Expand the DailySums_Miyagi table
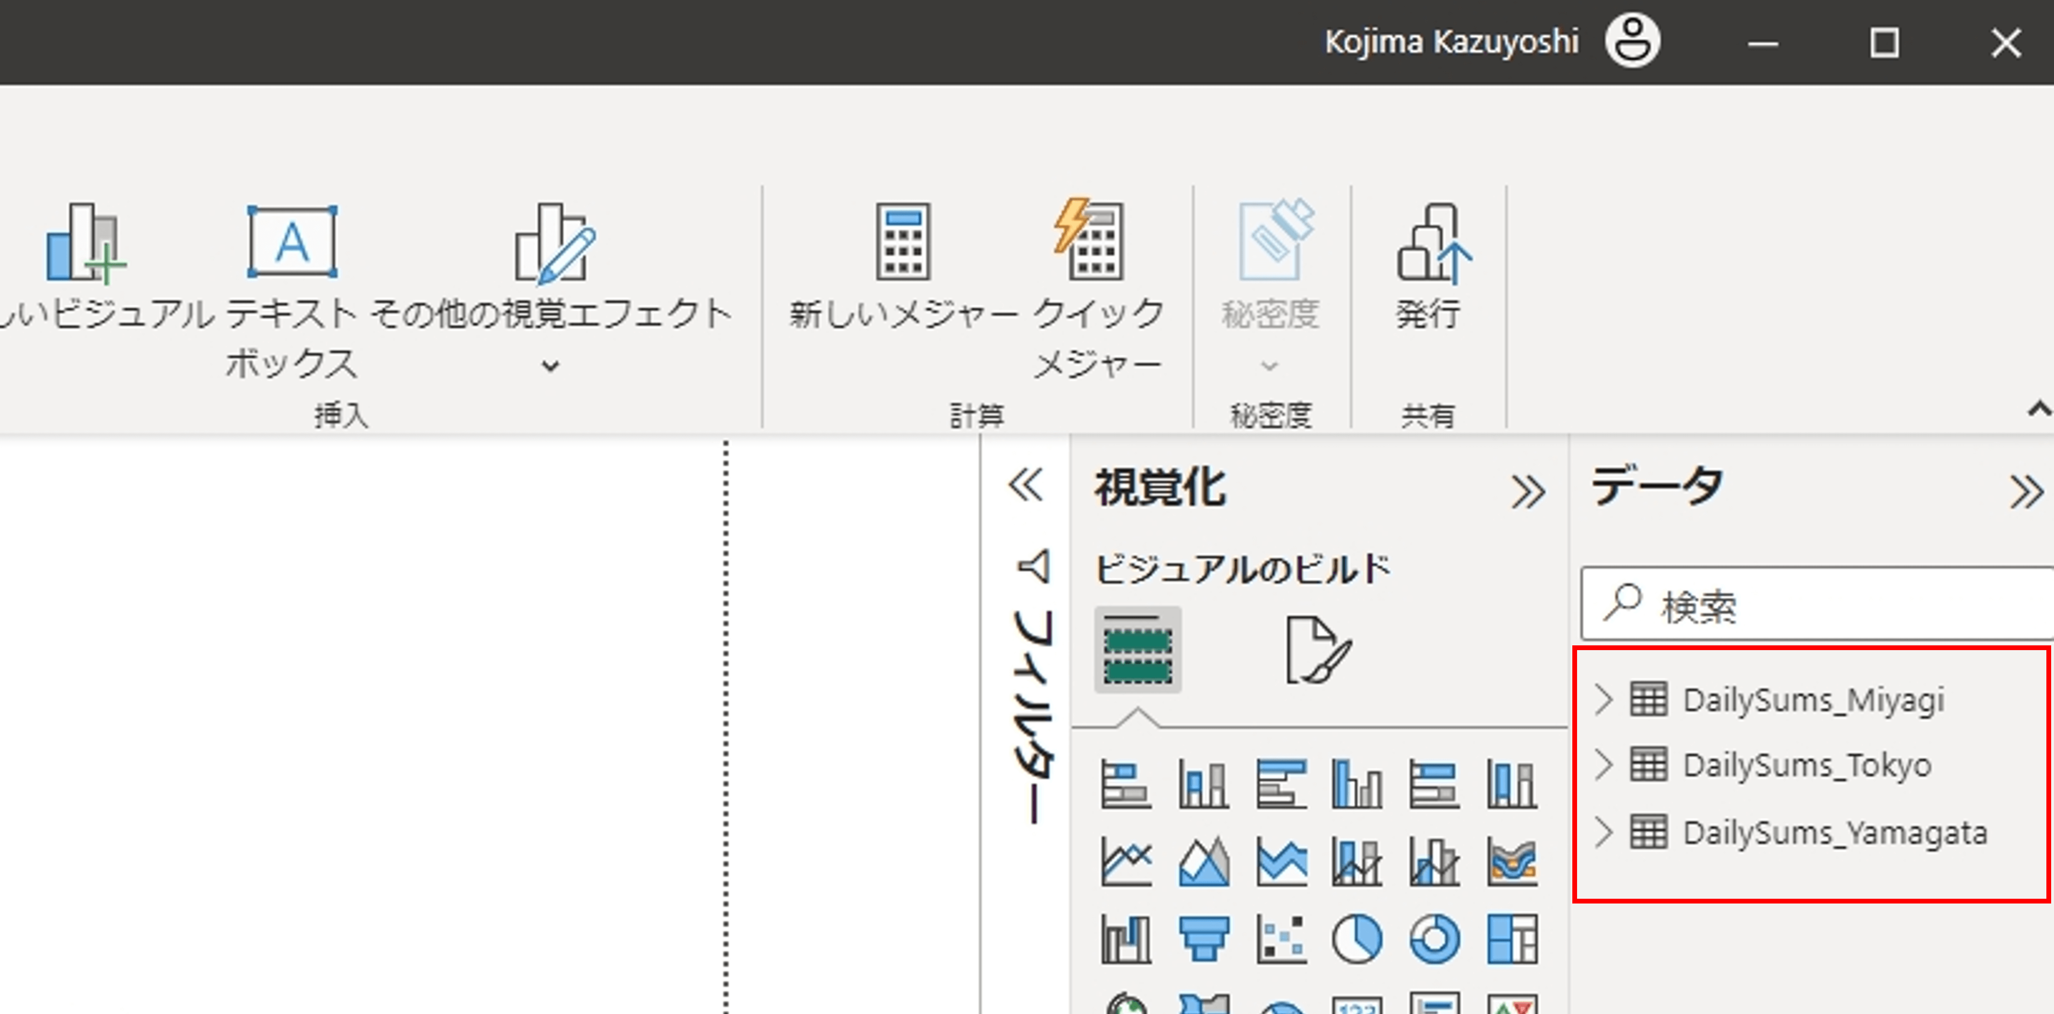The width and height of the screenshot is (2054, 1014). coord(1603,699)
